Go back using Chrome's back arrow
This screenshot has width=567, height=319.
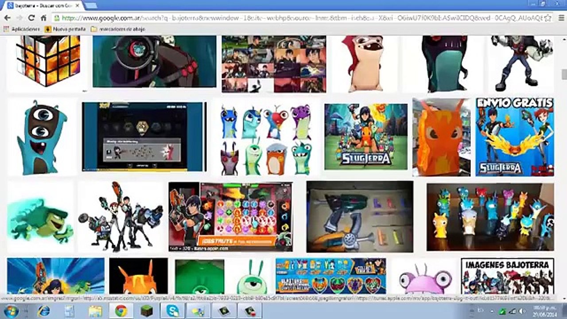[x=7, y=18]
